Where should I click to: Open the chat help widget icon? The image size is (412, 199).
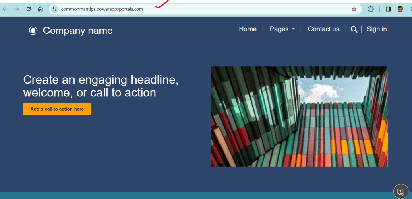pos(400,191)
